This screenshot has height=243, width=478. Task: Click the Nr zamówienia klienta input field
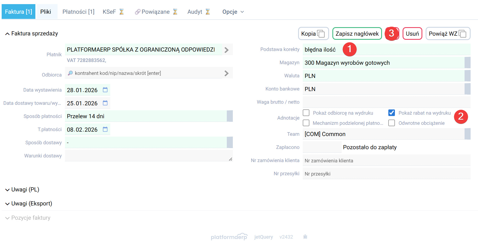tap(386, 161)
